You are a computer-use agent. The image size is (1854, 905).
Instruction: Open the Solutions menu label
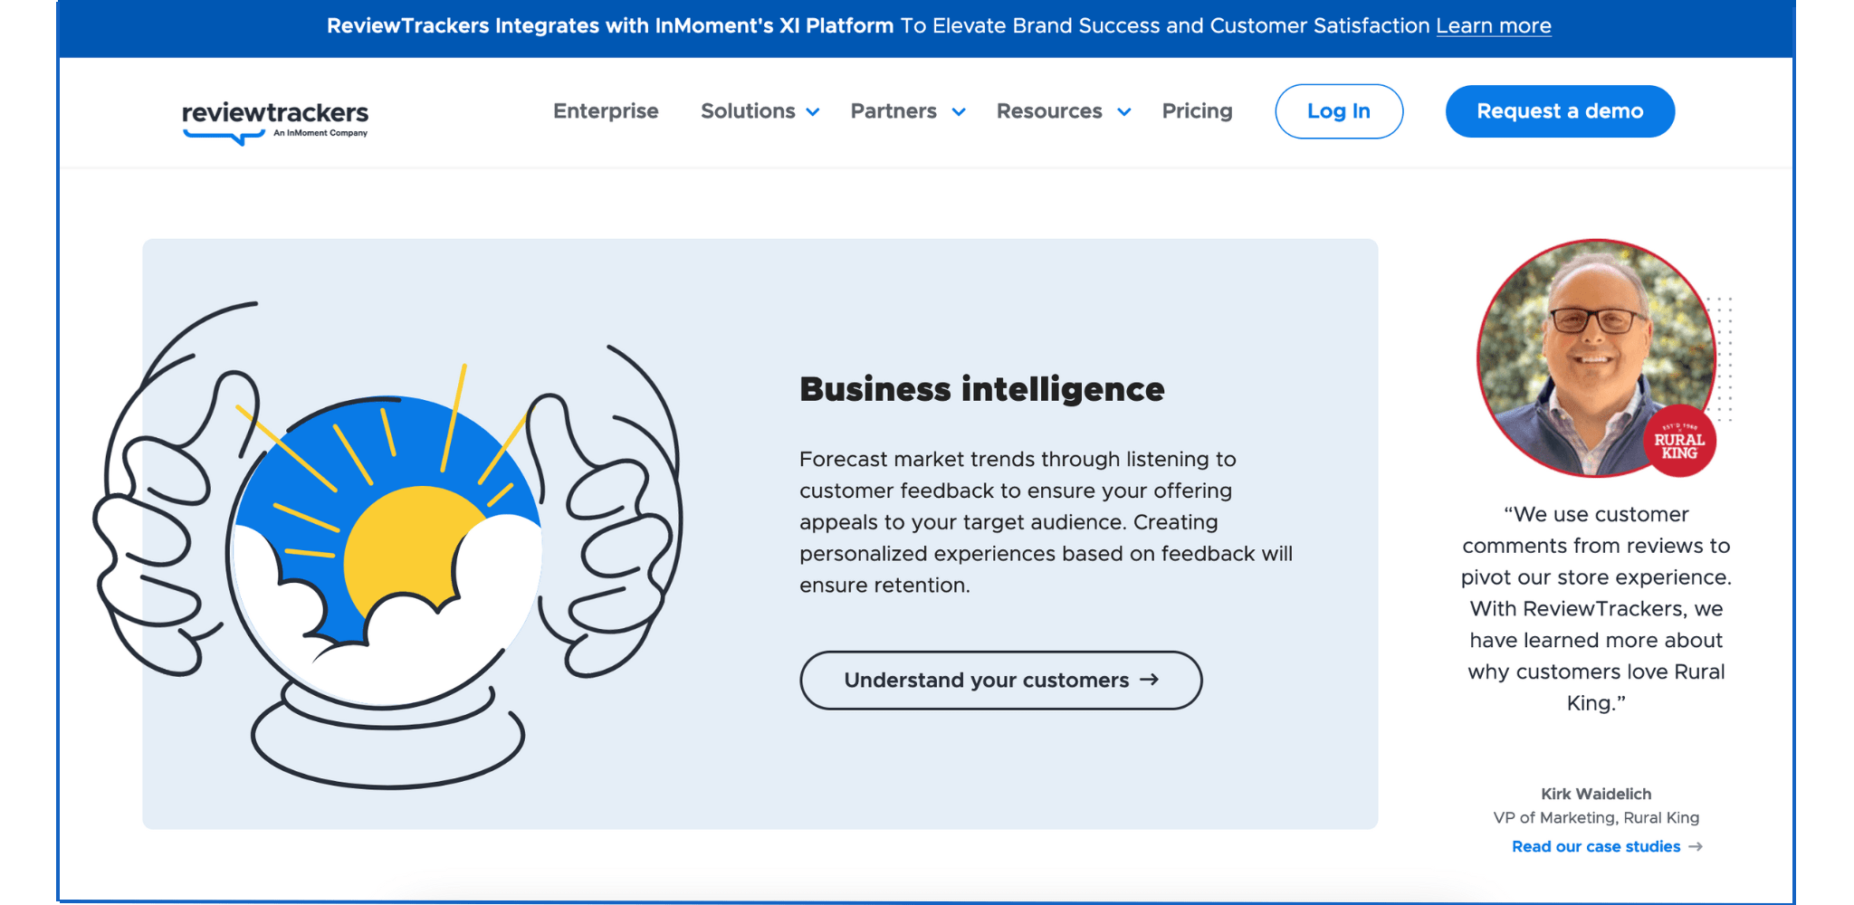[x=747, y=111]
